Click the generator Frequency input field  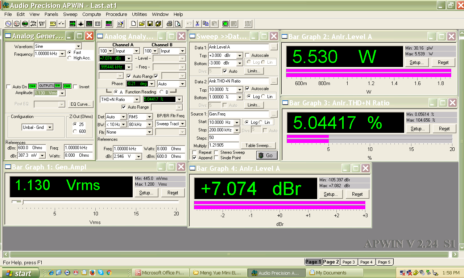click(x=46, y=54)
